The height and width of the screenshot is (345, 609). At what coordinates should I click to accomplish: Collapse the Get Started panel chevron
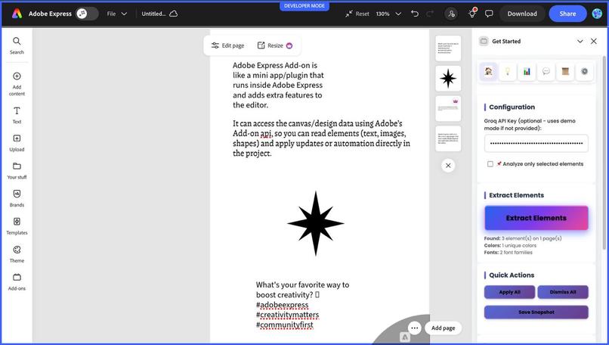point(580,41)
